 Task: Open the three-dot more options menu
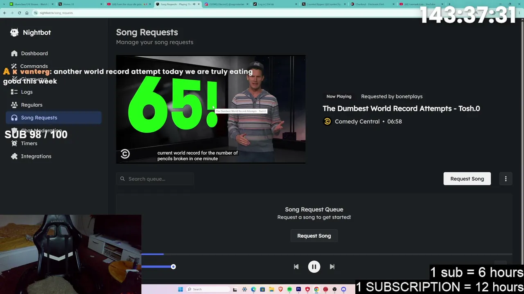506,179
